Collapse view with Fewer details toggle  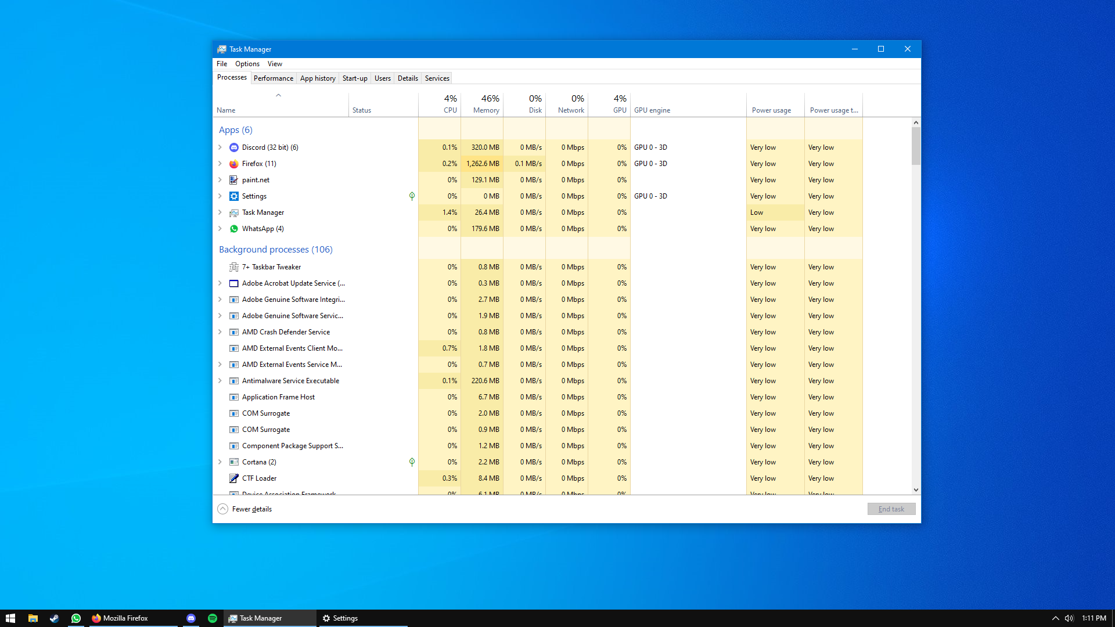click(245, 509)
